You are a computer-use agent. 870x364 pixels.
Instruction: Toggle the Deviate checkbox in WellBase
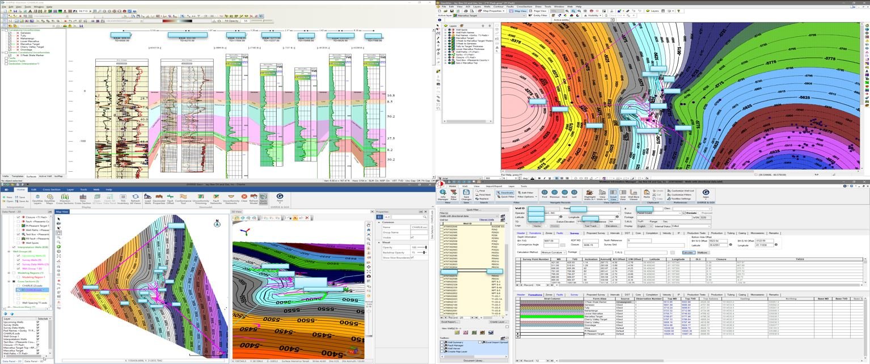point(685,213)
